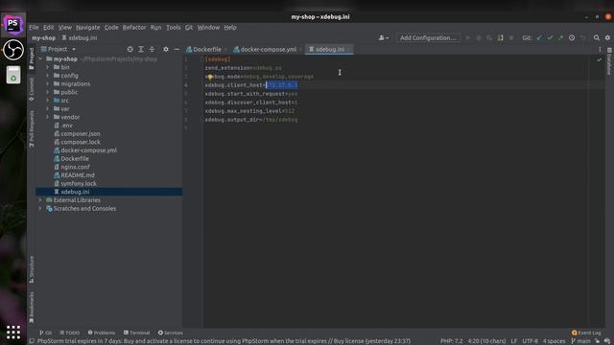Open Project panel options gear

166,49
